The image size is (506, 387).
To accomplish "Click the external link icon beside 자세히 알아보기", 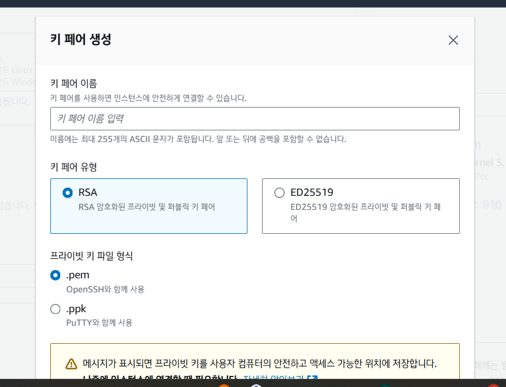I will pos(315,379).
